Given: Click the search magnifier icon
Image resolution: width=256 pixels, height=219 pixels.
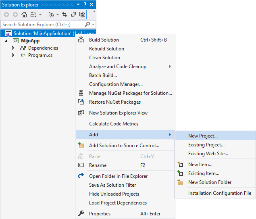Looking at the screenshot, I should 87,25.
